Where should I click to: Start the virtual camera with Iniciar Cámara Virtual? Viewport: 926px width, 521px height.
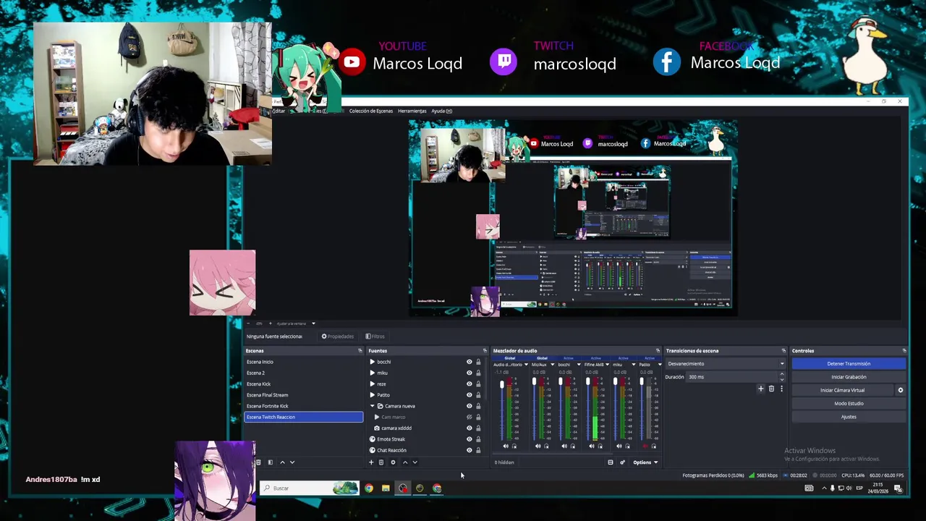pyautogui.click(x=842, y=390)
